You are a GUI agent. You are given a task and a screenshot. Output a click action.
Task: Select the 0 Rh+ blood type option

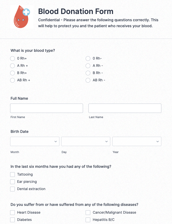(x=12, y=58)
